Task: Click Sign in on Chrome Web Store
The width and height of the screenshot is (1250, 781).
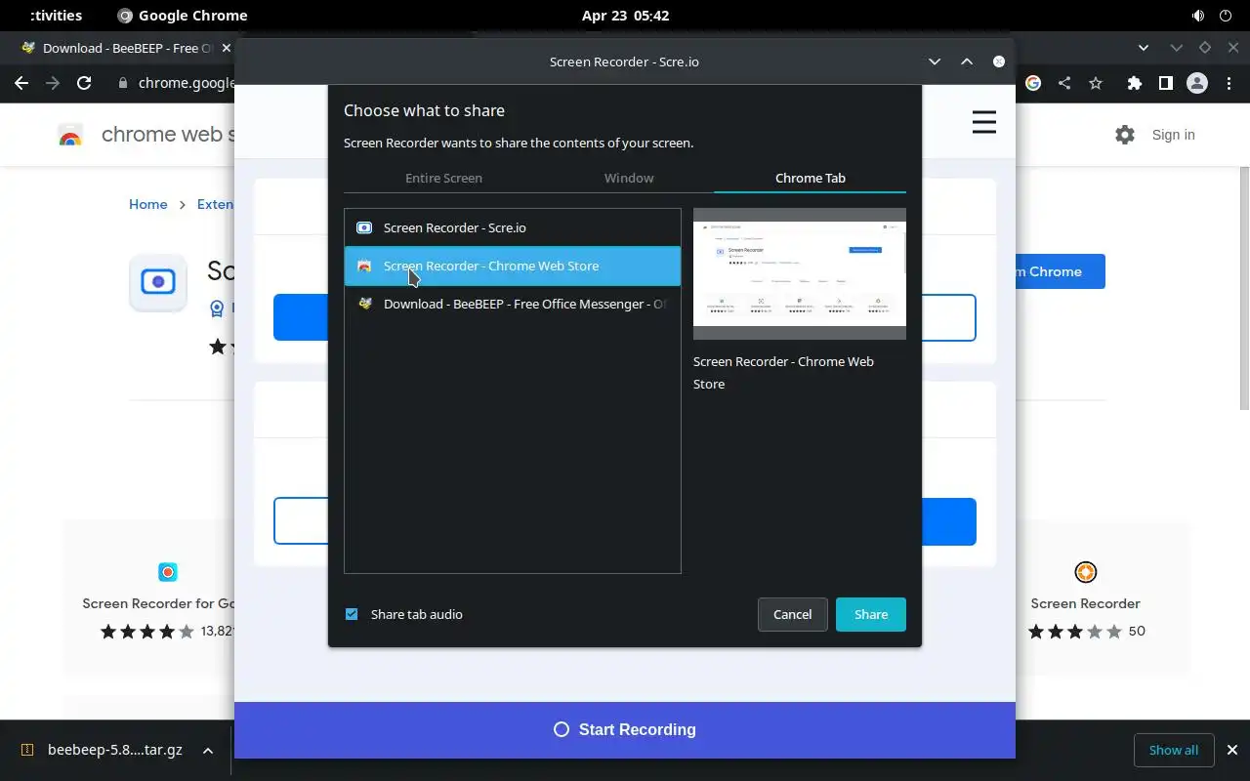Action: point(1173,135)
